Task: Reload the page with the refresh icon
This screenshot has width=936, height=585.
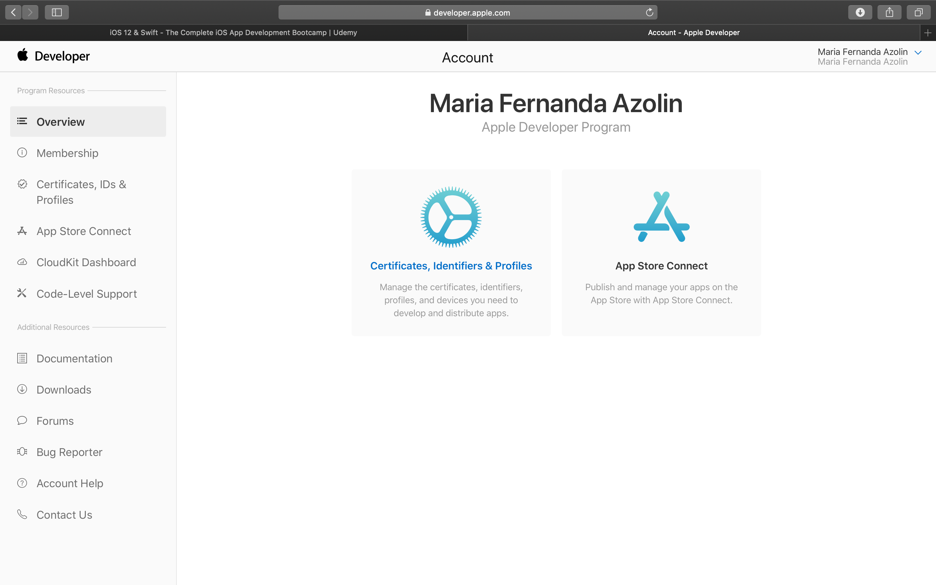Action: pos(649,12)
